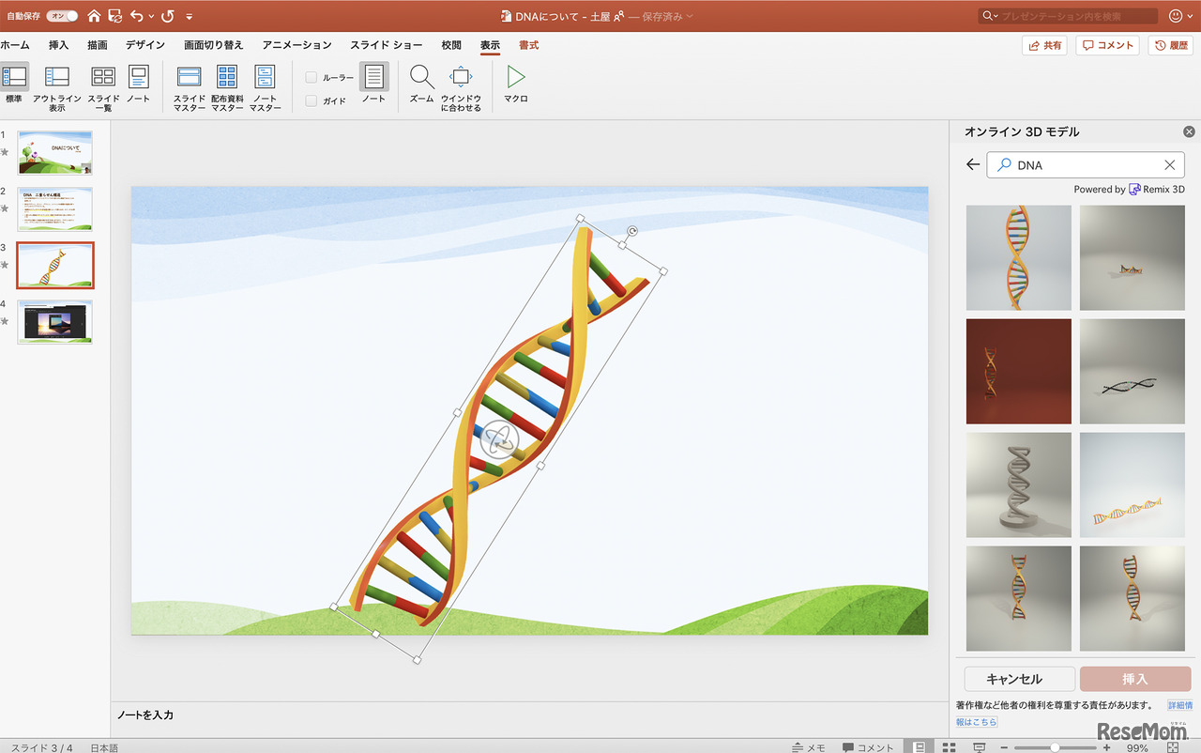This screenshot has height=753, width=1201.
Task: Open the Animations (アニメーション) tab
Action: click(296, 45)
